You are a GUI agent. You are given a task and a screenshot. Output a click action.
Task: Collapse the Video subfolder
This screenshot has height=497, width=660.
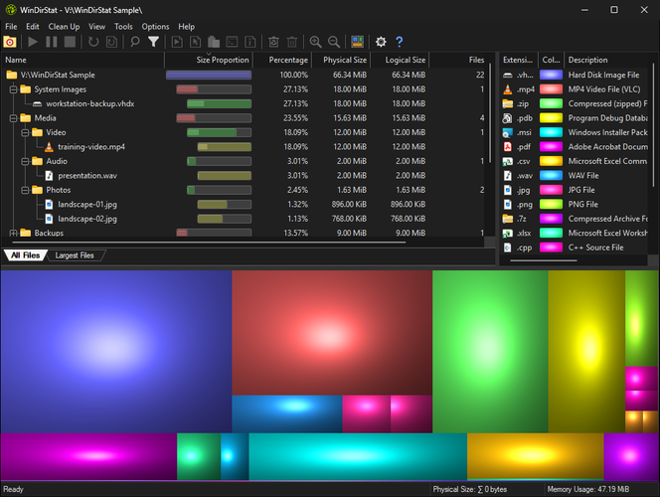coord(25,132)
